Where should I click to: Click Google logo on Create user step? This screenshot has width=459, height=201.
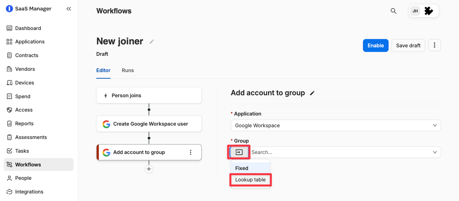pos(106,124)
